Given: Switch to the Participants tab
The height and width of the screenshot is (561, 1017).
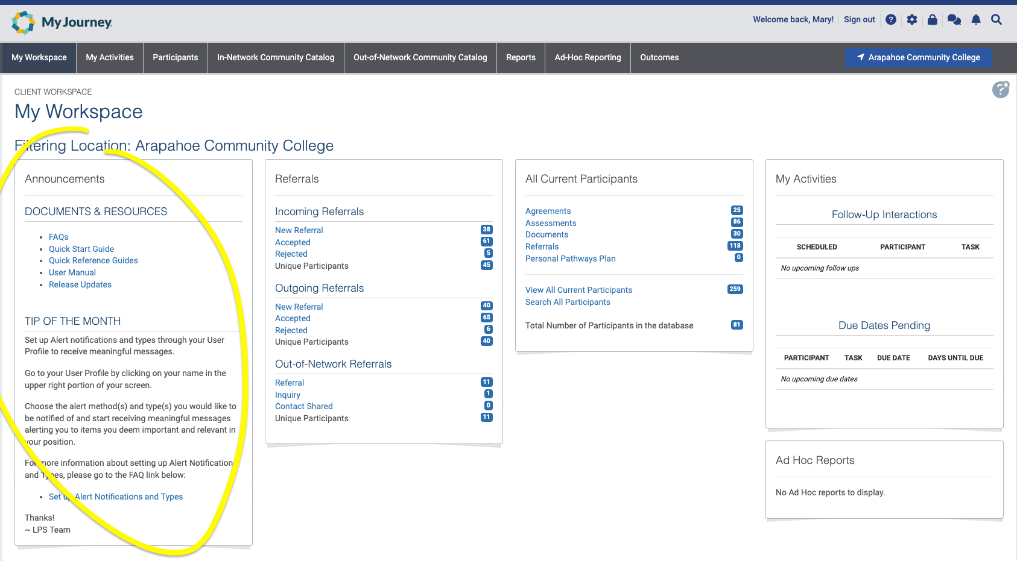Looking at the screenshot, I should coord(175,57).
